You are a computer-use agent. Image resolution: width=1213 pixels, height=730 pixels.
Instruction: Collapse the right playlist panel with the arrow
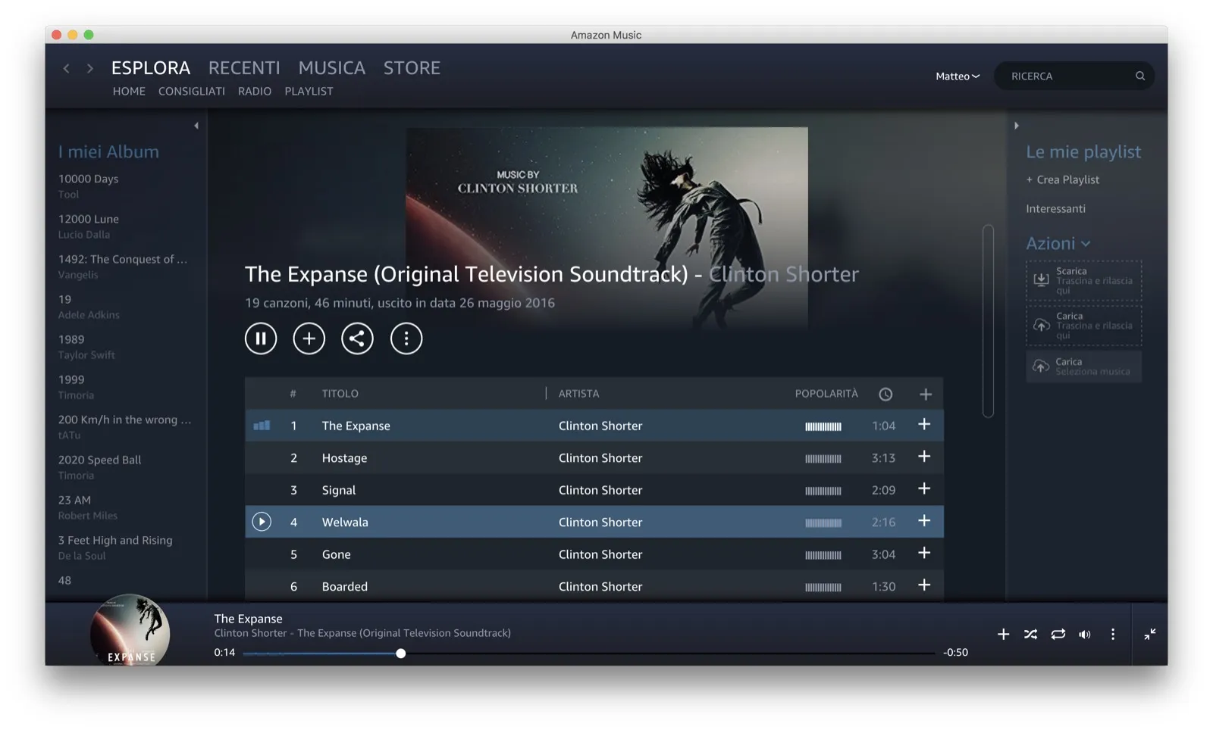pos(1017,126)
